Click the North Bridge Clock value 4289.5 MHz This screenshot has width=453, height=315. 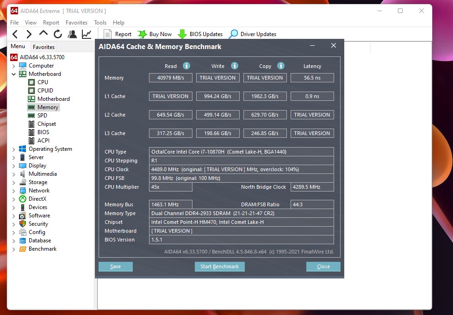point(312,187)
